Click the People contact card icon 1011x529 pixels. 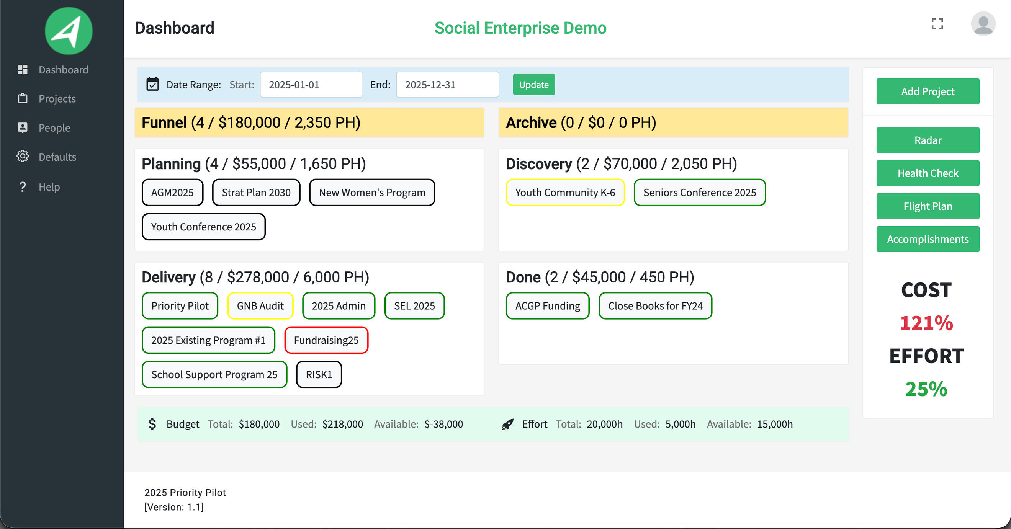(x=23, y=127)
